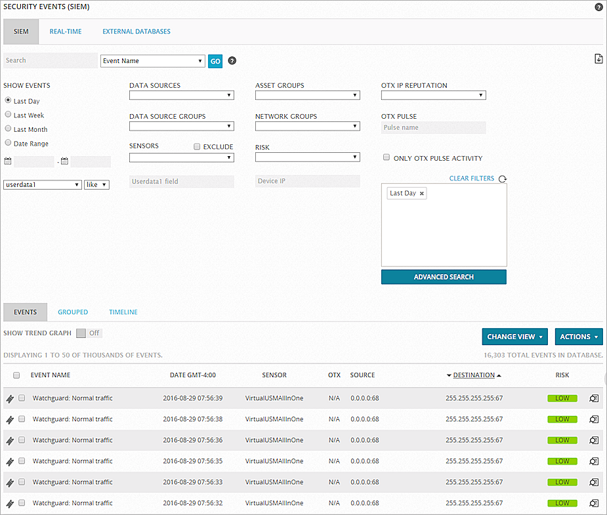Open the start date calendar picker icon
607x515 pixels.
[7, 161]
